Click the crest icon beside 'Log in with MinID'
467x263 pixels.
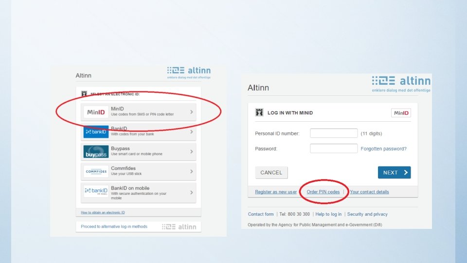tap(259, 113)
